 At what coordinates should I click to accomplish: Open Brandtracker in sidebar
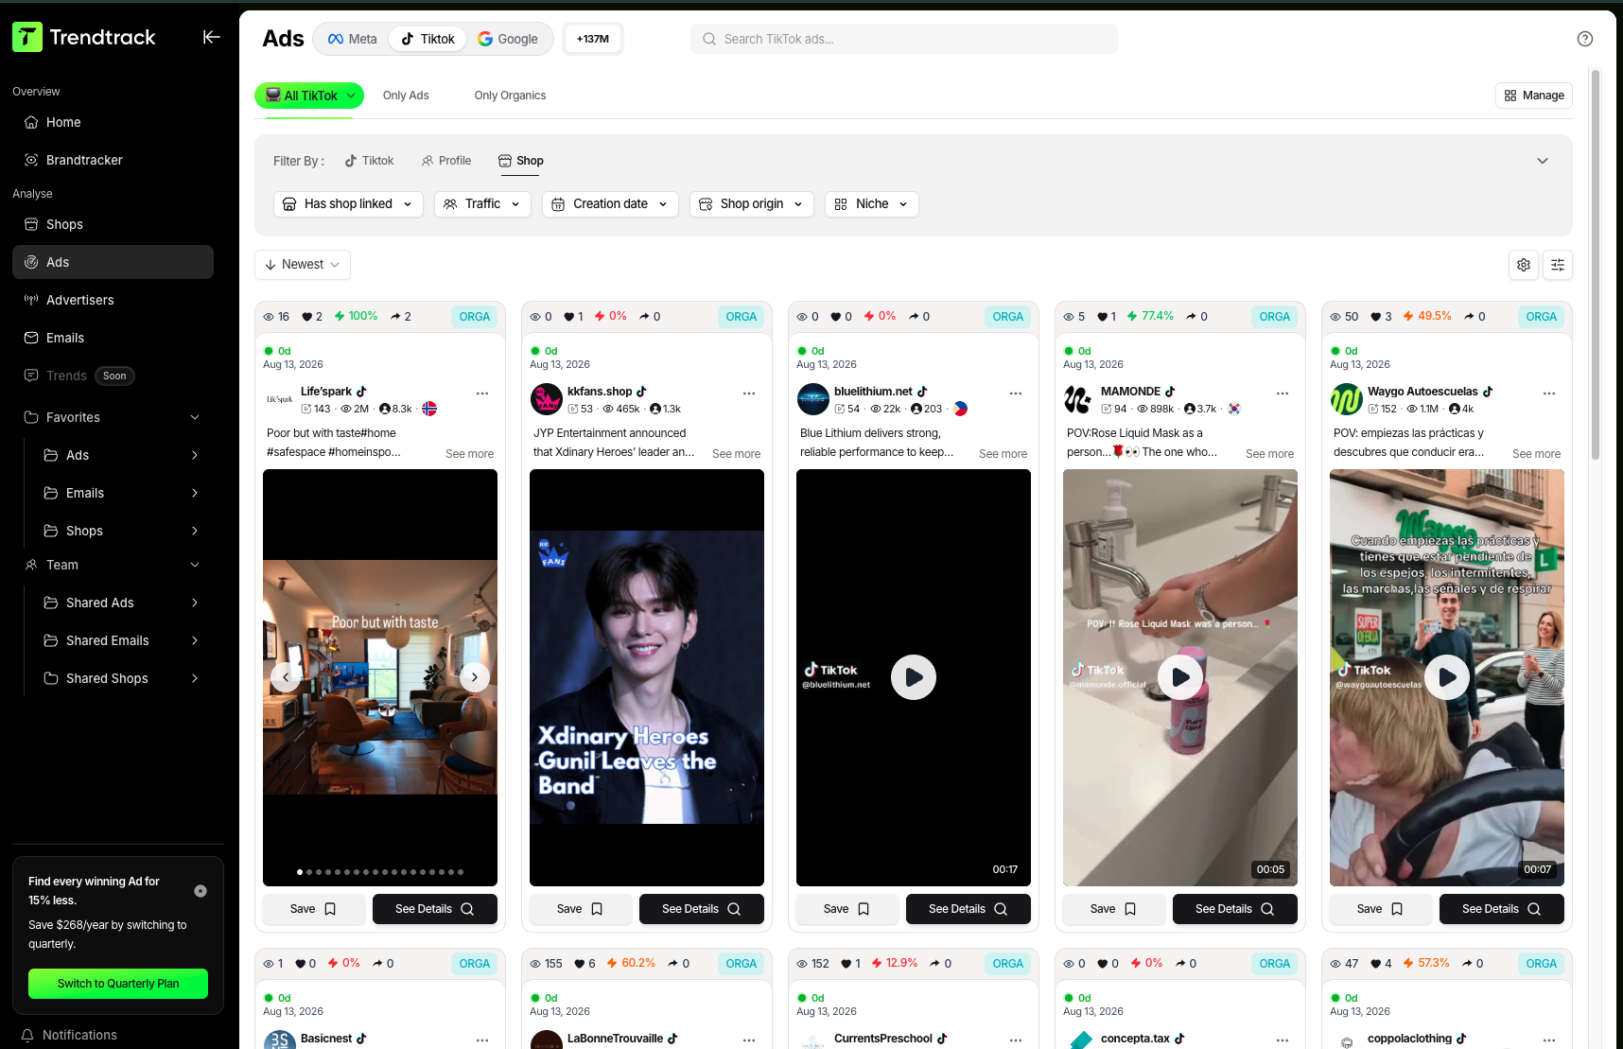[113, 160]
